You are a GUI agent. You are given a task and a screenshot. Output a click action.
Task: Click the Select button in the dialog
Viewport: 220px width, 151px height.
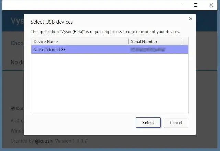[148, 123]
